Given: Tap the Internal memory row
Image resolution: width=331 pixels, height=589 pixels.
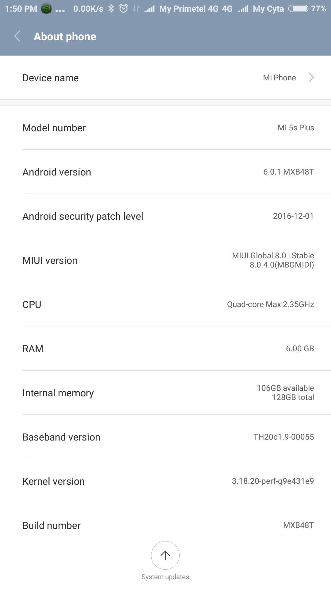Looking at the screenshot, I should [x=165, y=393].
